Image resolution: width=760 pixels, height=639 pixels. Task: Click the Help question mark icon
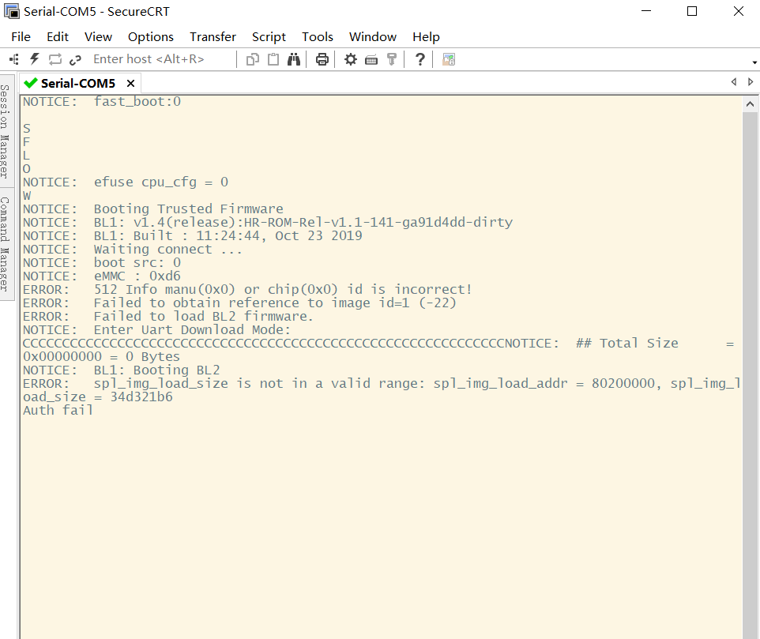pos(420,59)
